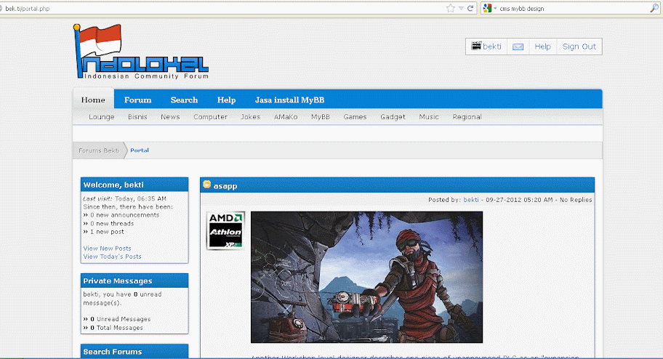The height and width of the screenshot is (359, 663).
Task: Open the Jasa install MyBB tab
Action: pos(289,100)
